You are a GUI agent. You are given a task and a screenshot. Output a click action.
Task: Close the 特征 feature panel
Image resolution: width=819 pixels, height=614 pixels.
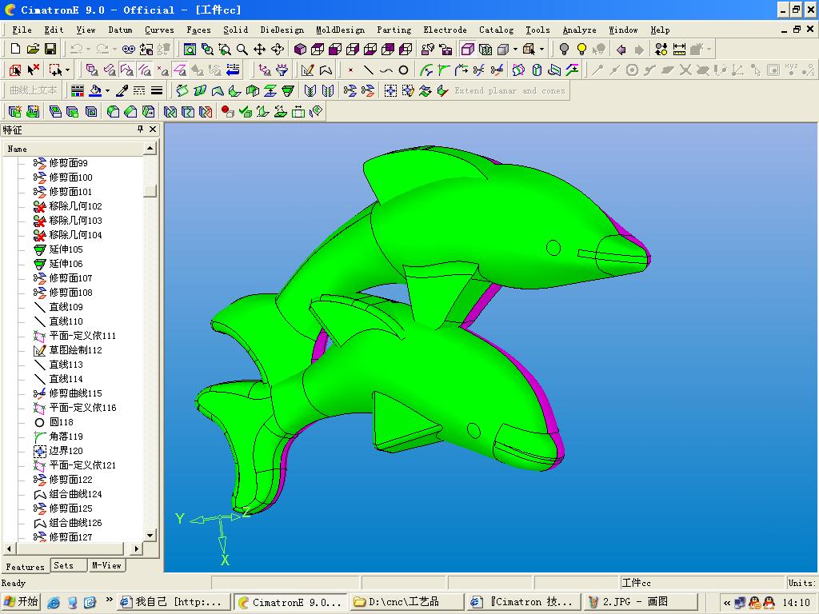[x=153, y=129]
